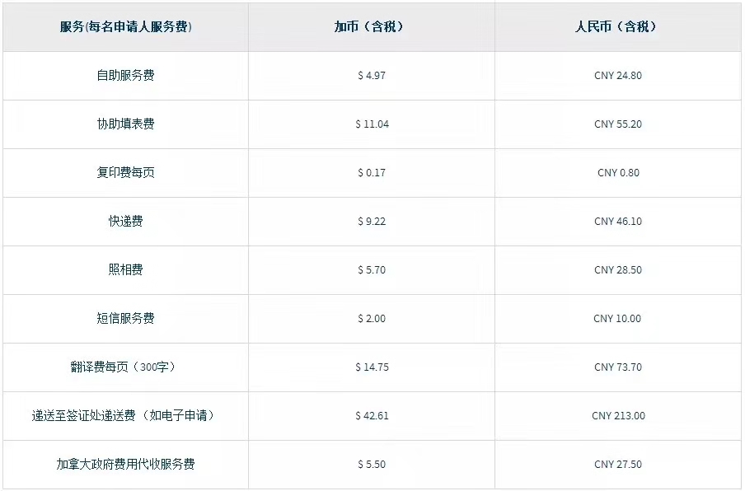Select the 协助填表费 service cell
Screen dimensions: 745x491
pyautogui.click(x=125, y=124)
